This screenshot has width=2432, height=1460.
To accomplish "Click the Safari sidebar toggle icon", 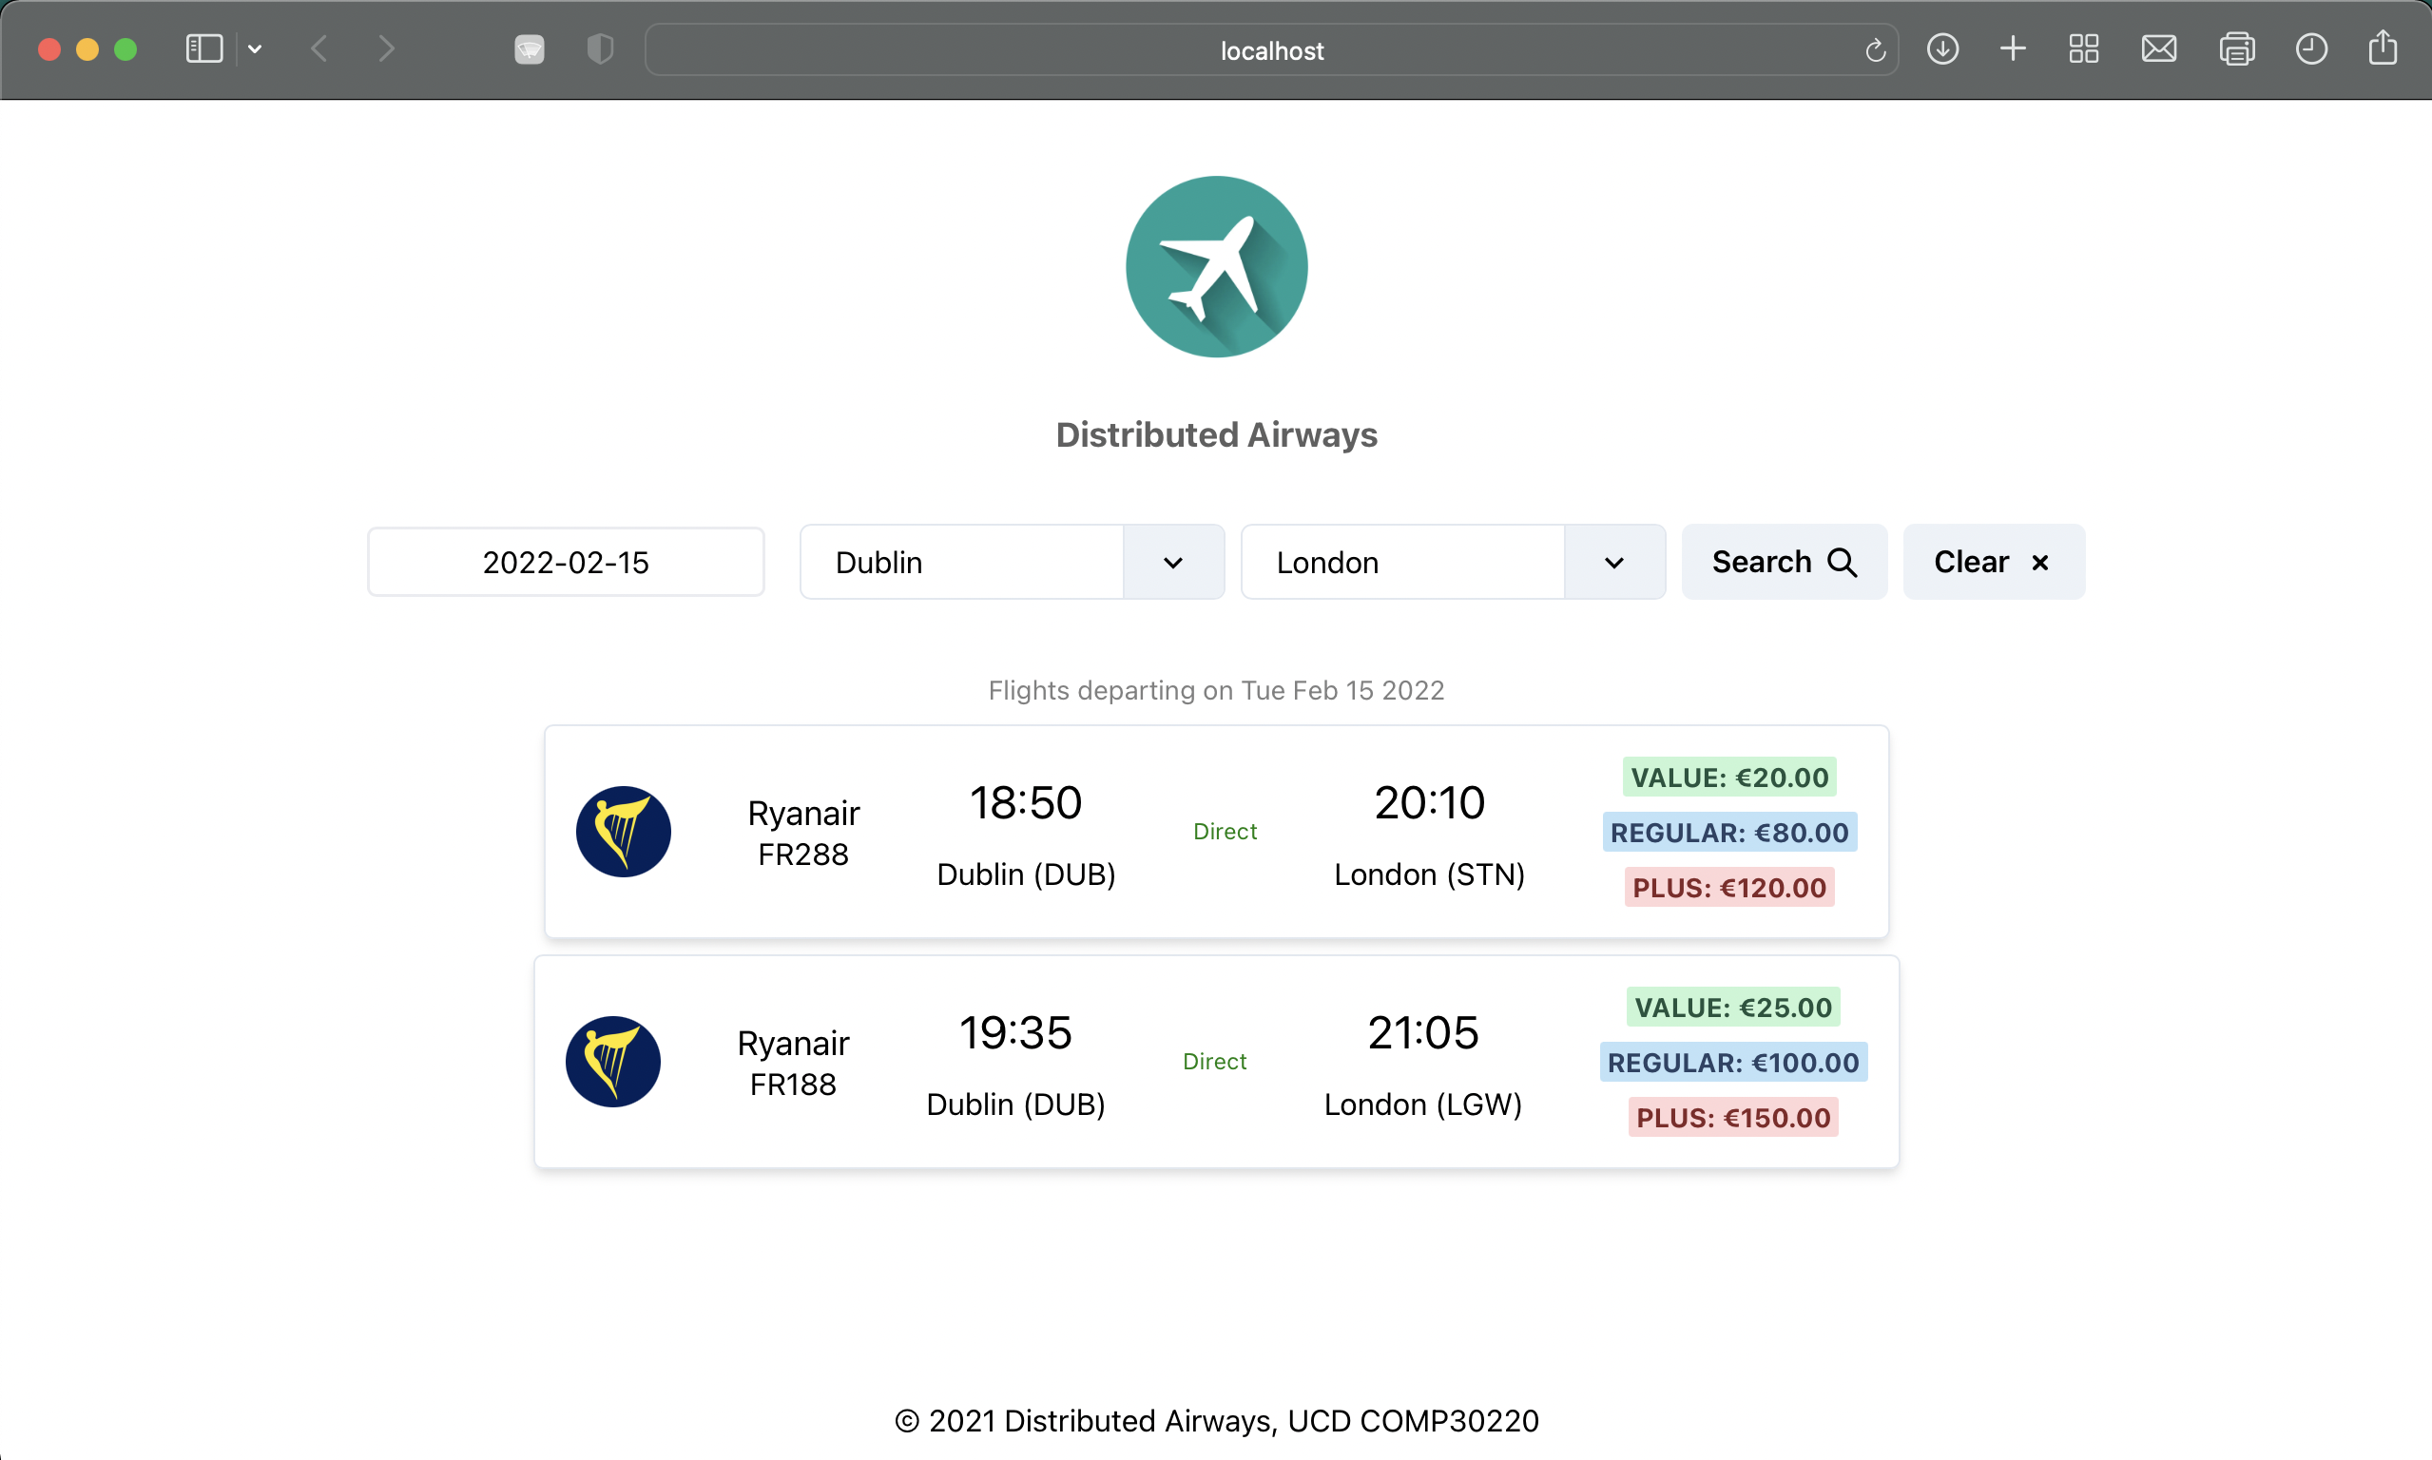I will pos(203,49).
